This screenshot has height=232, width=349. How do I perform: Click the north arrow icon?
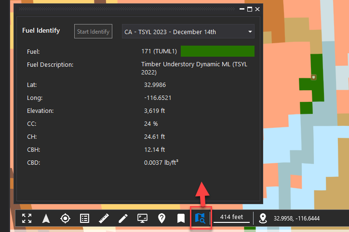click(x=46, y=219)
